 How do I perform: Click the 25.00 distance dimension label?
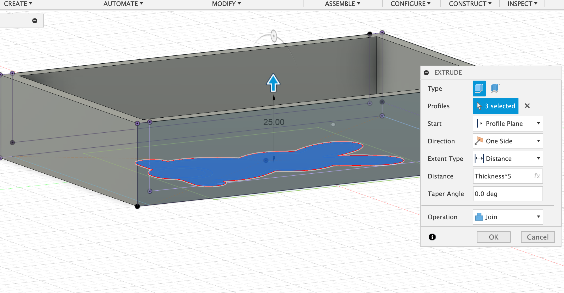[x=274, y=122]
